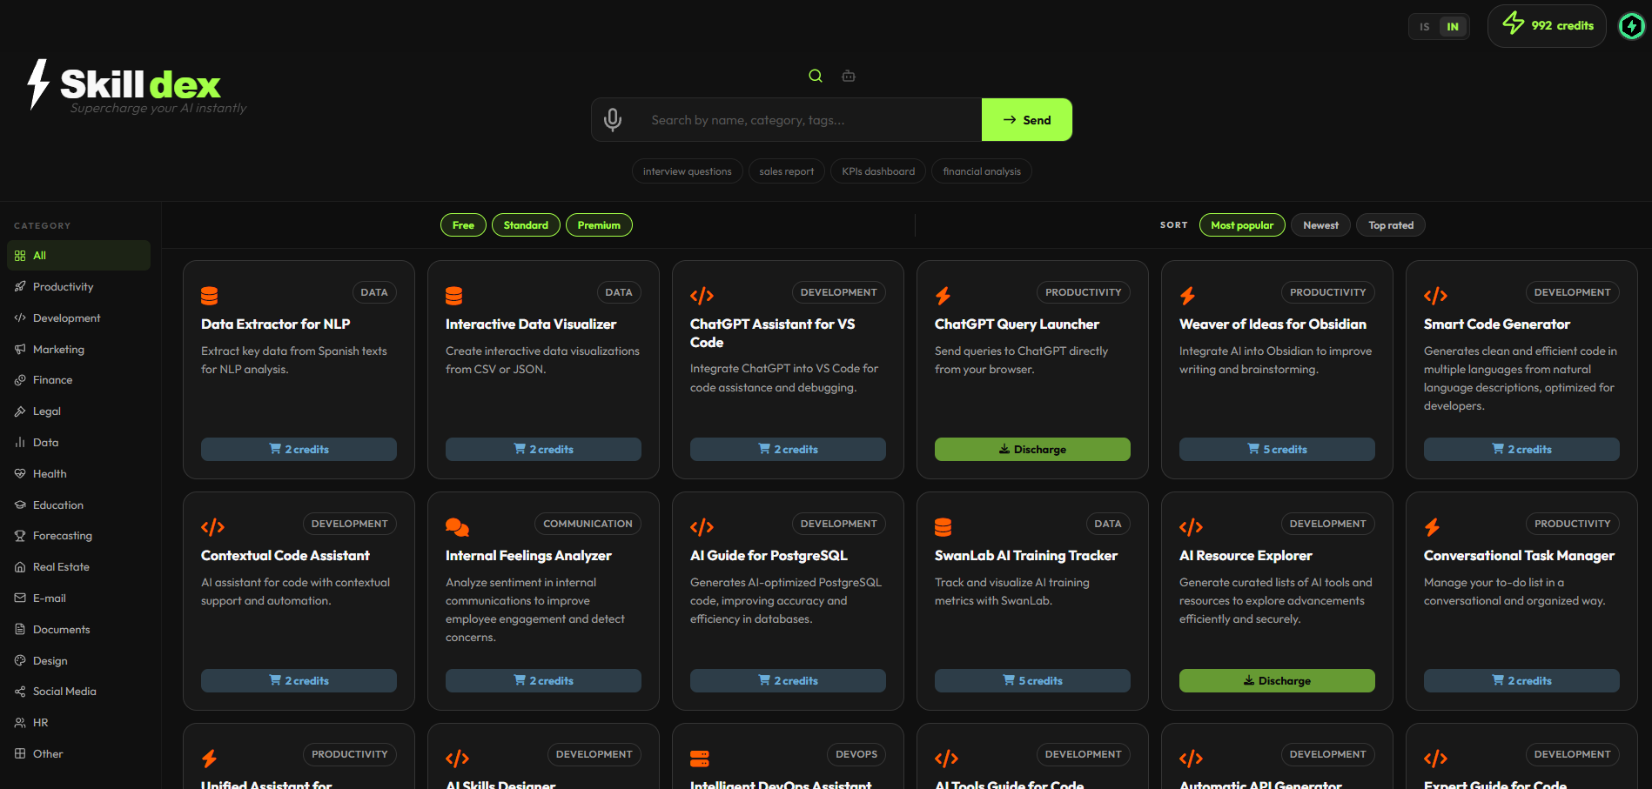1652x789 pixels.
Task: Click the E-mail envelope icon in sidebar
Action: coord(20,598)
